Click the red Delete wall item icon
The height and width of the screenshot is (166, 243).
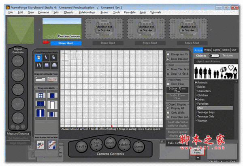(x=52, y=145)
